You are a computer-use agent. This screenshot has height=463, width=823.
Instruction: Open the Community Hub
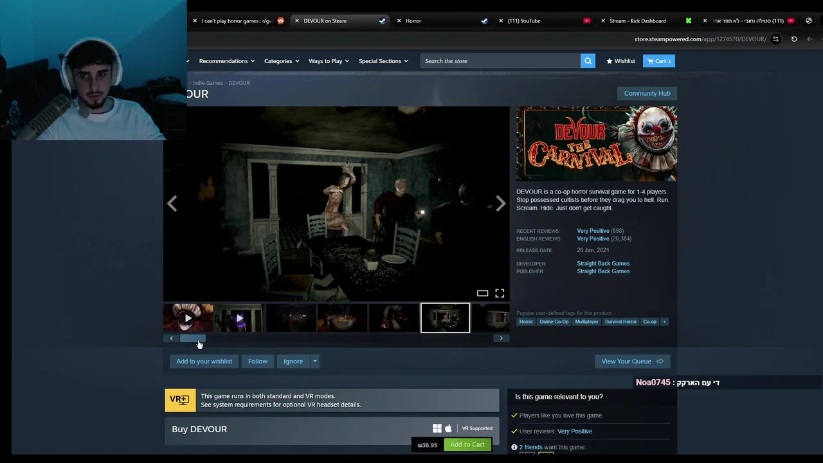[x=647, y=93]
